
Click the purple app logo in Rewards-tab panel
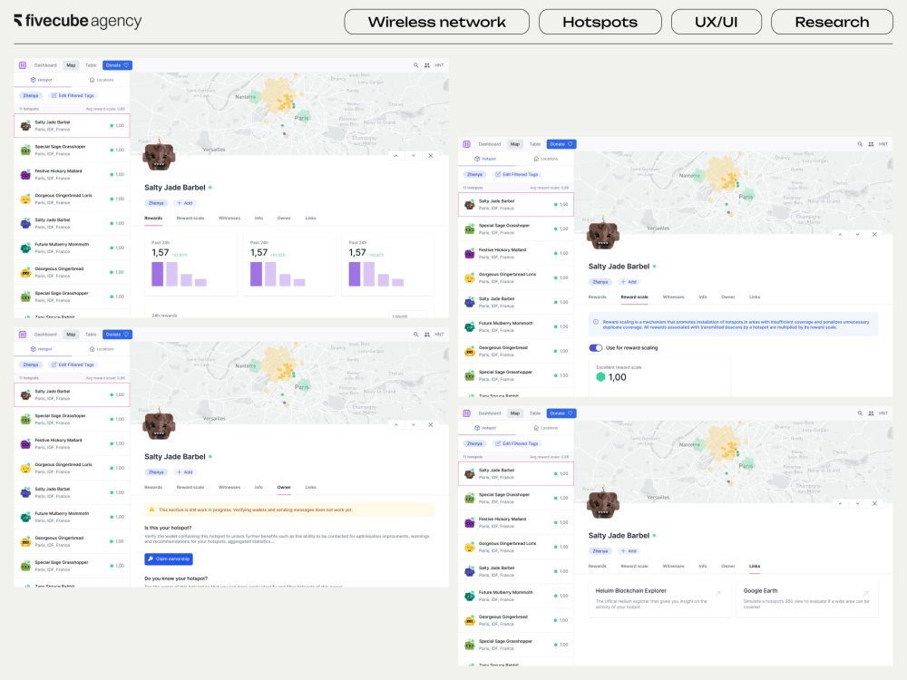click(x=23, y=65)
